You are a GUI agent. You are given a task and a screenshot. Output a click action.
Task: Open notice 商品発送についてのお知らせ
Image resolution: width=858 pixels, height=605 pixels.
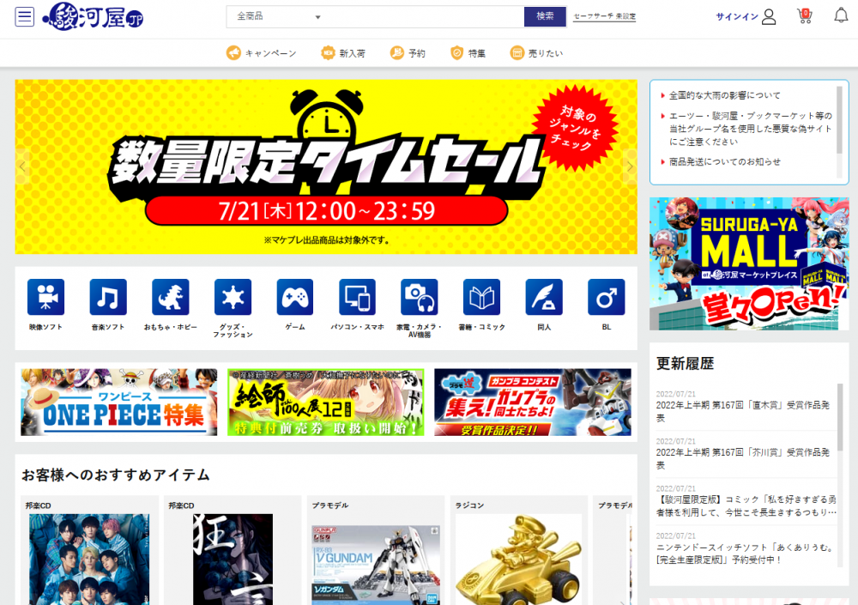[x=724, y=162]
